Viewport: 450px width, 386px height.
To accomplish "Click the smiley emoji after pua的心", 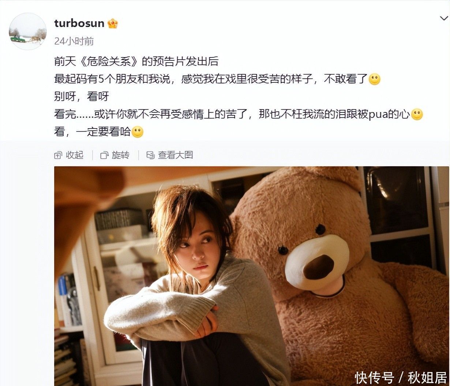I will coord(417,114).
